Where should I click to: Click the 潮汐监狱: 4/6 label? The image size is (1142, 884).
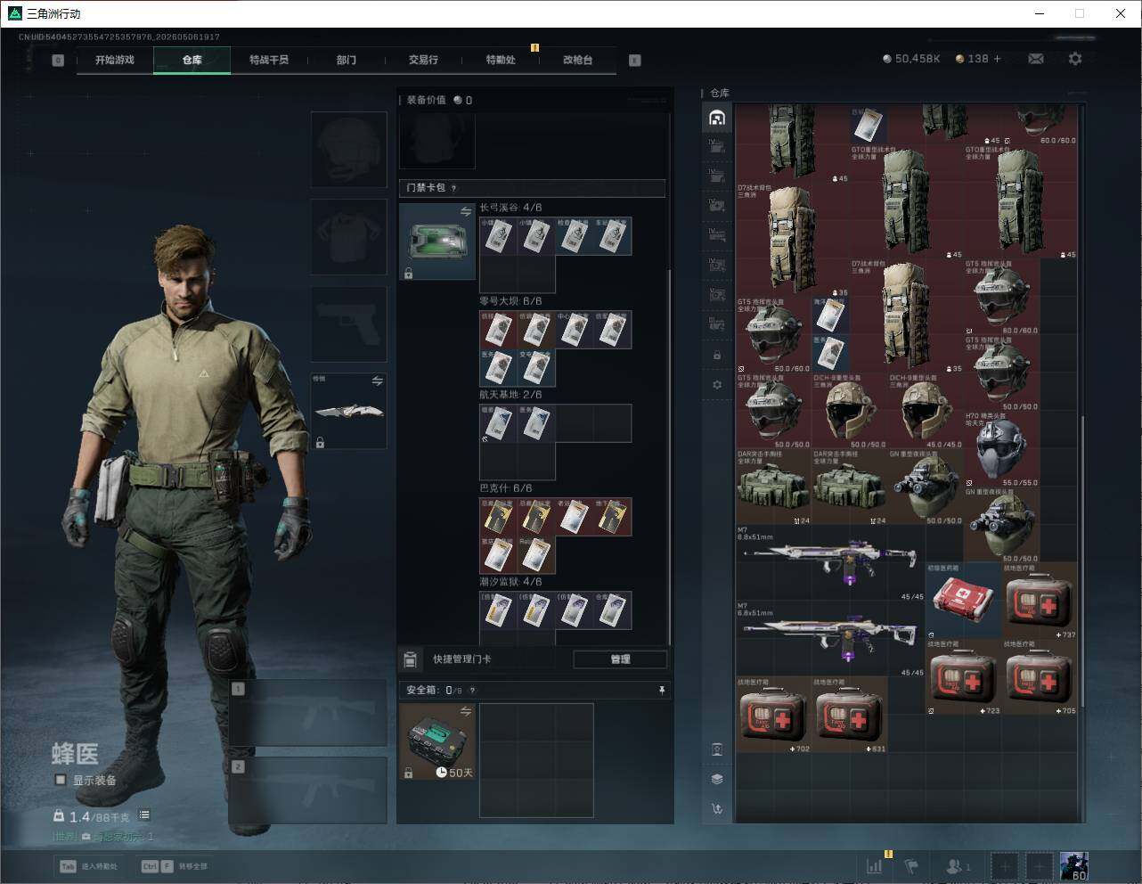(510, 582)
